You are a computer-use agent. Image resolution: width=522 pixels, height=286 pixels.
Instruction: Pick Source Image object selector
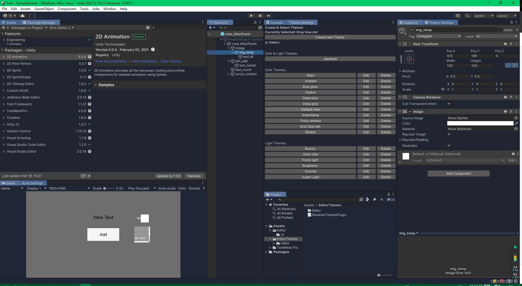(516, 118)
